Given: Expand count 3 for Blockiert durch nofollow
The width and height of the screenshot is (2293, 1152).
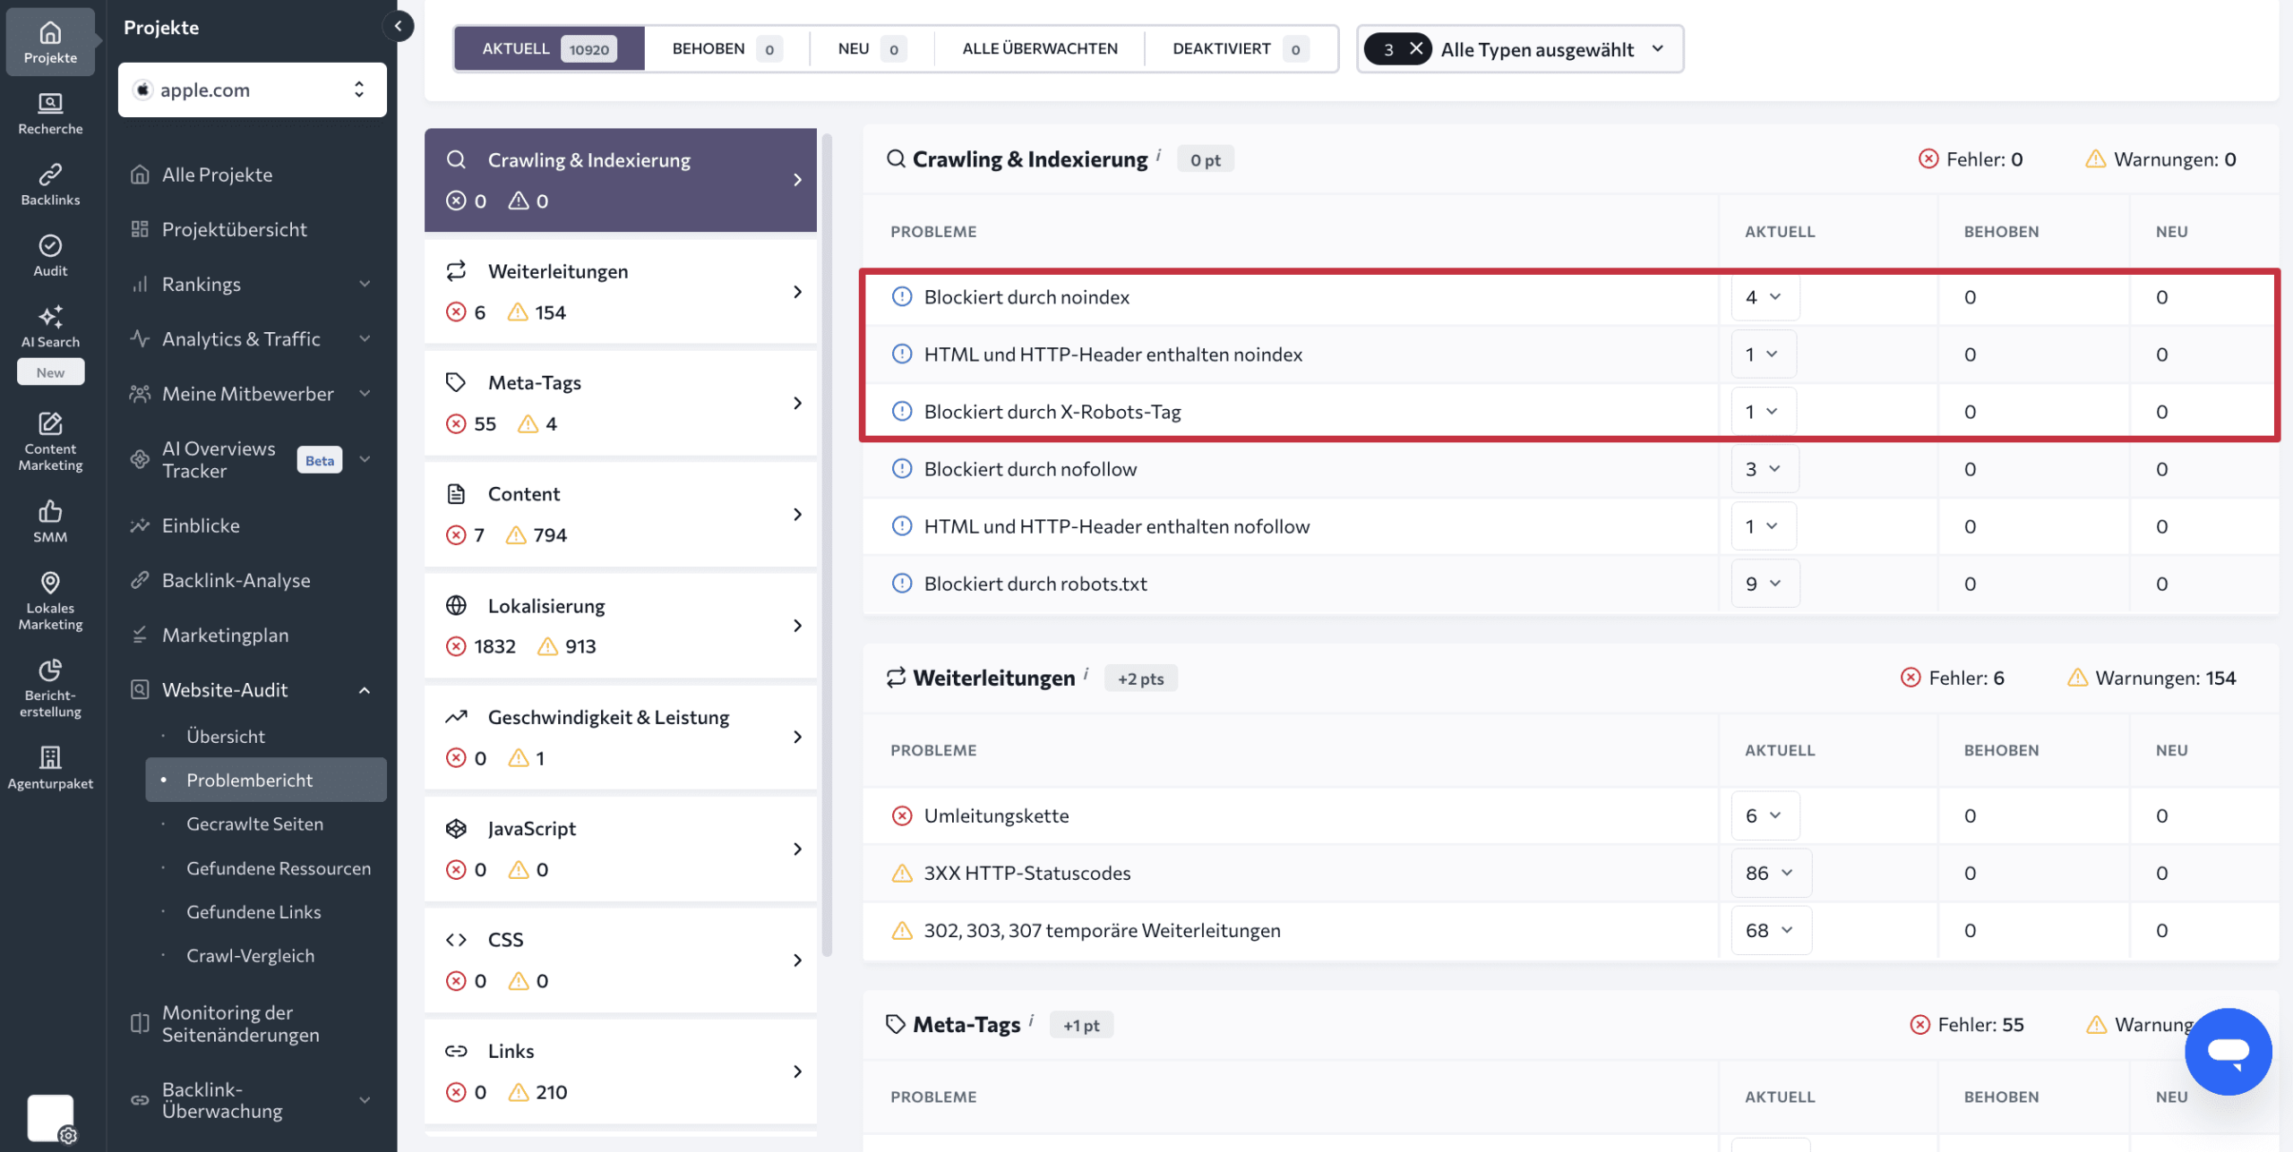Looking at the screenshot, I should coord(1765,469).
